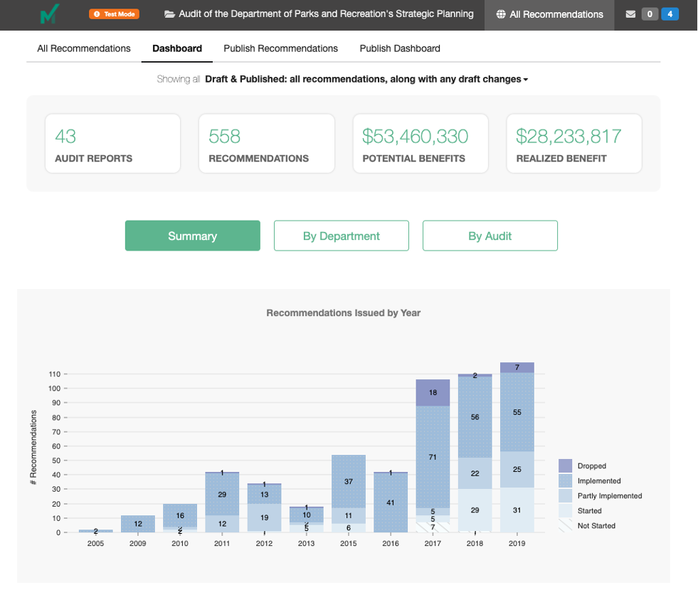This screenshot has width=698, height=600.
Task: Click the 558 Recommendations card
Action: click(267, 144)
